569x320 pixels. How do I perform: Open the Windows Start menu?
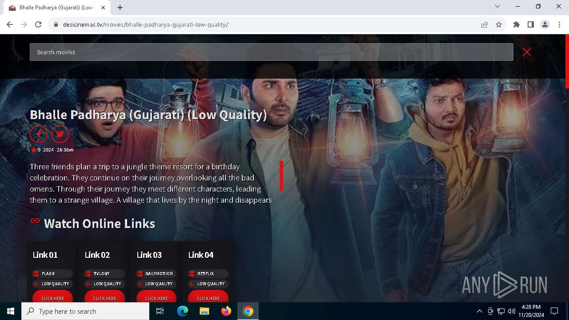click(x=11, y=311)
